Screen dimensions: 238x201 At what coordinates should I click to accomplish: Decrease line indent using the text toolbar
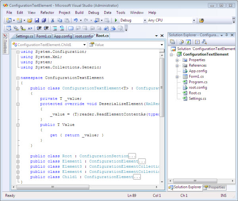click(x=39, y=28)
